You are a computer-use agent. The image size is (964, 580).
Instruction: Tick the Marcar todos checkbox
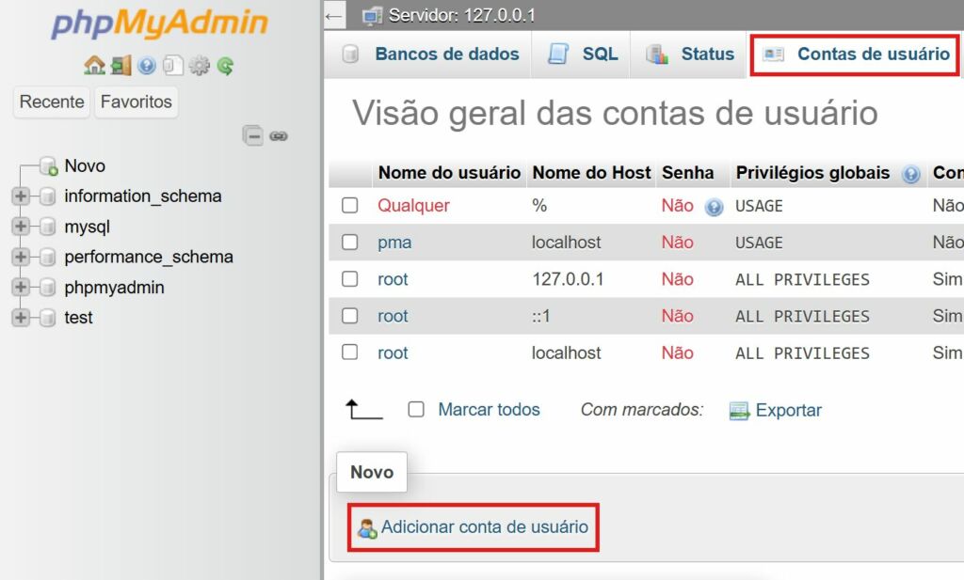click(416, 409)
